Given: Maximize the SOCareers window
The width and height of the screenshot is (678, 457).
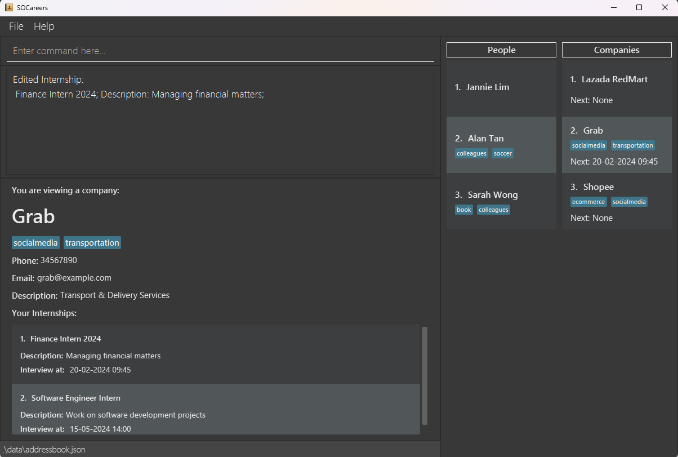Looking at the screenshot, I should 639,7.
